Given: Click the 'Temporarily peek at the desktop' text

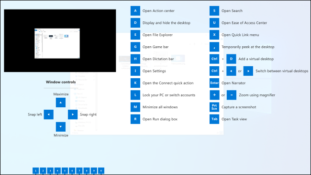Looking at the screenshot, I should pos(248,47).
